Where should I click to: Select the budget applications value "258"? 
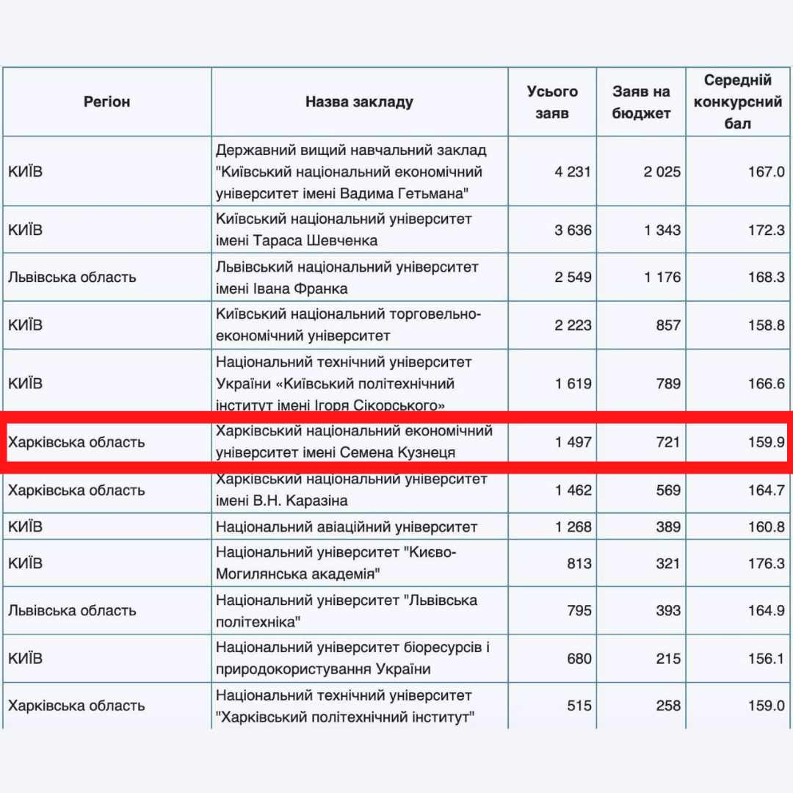coord(668,706)
